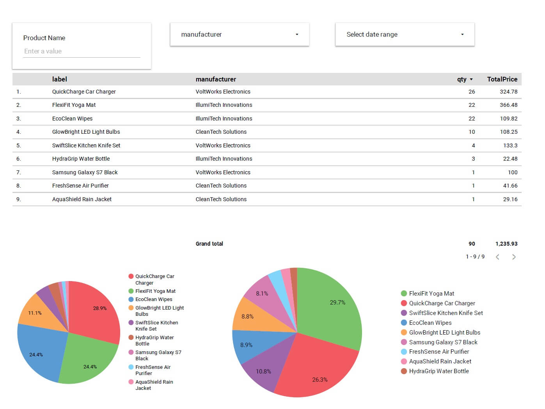Click the qty column sort arrow
The image size is (545, 409).
click(x=471, y=80)
